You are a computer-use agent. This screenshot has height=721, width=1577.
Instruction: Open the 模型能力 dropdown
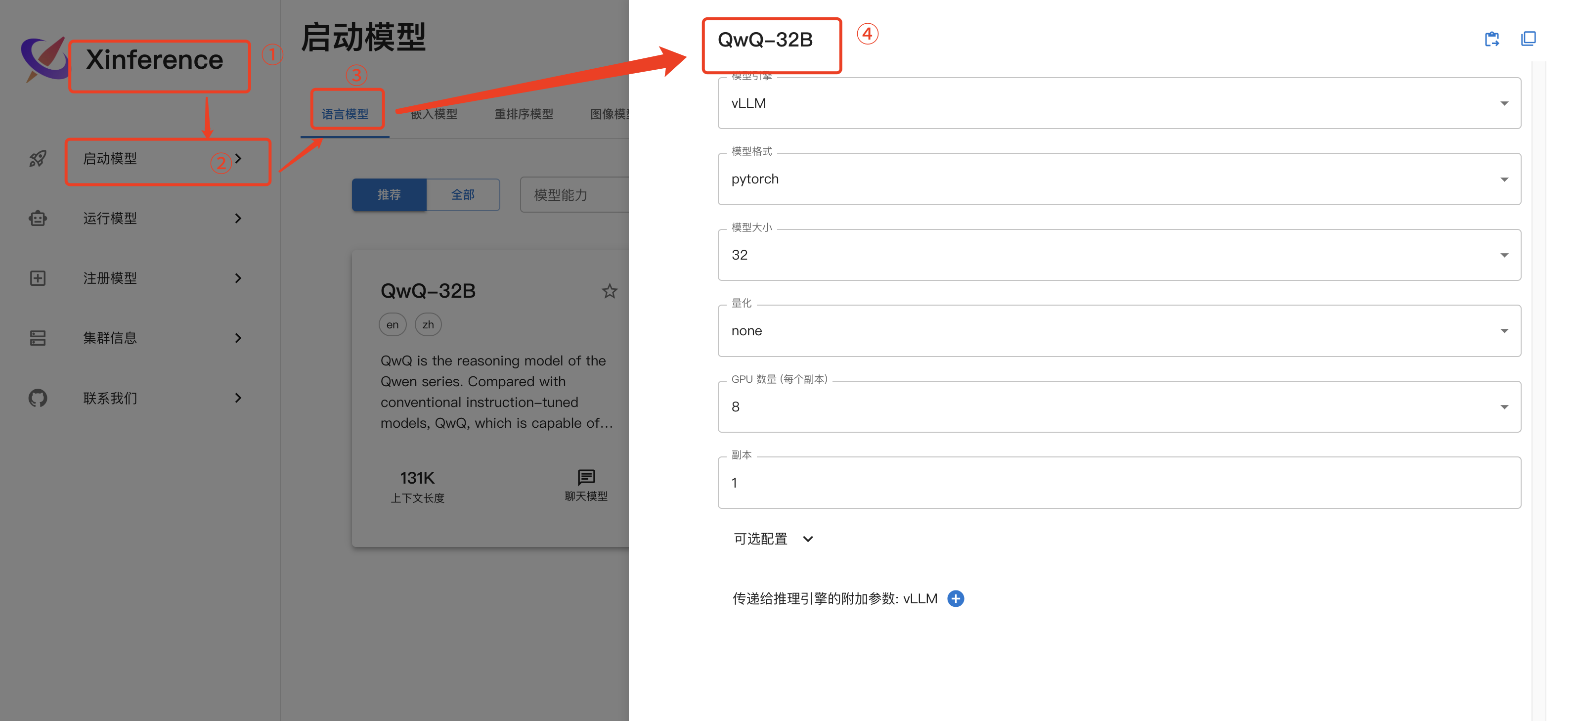574,195
